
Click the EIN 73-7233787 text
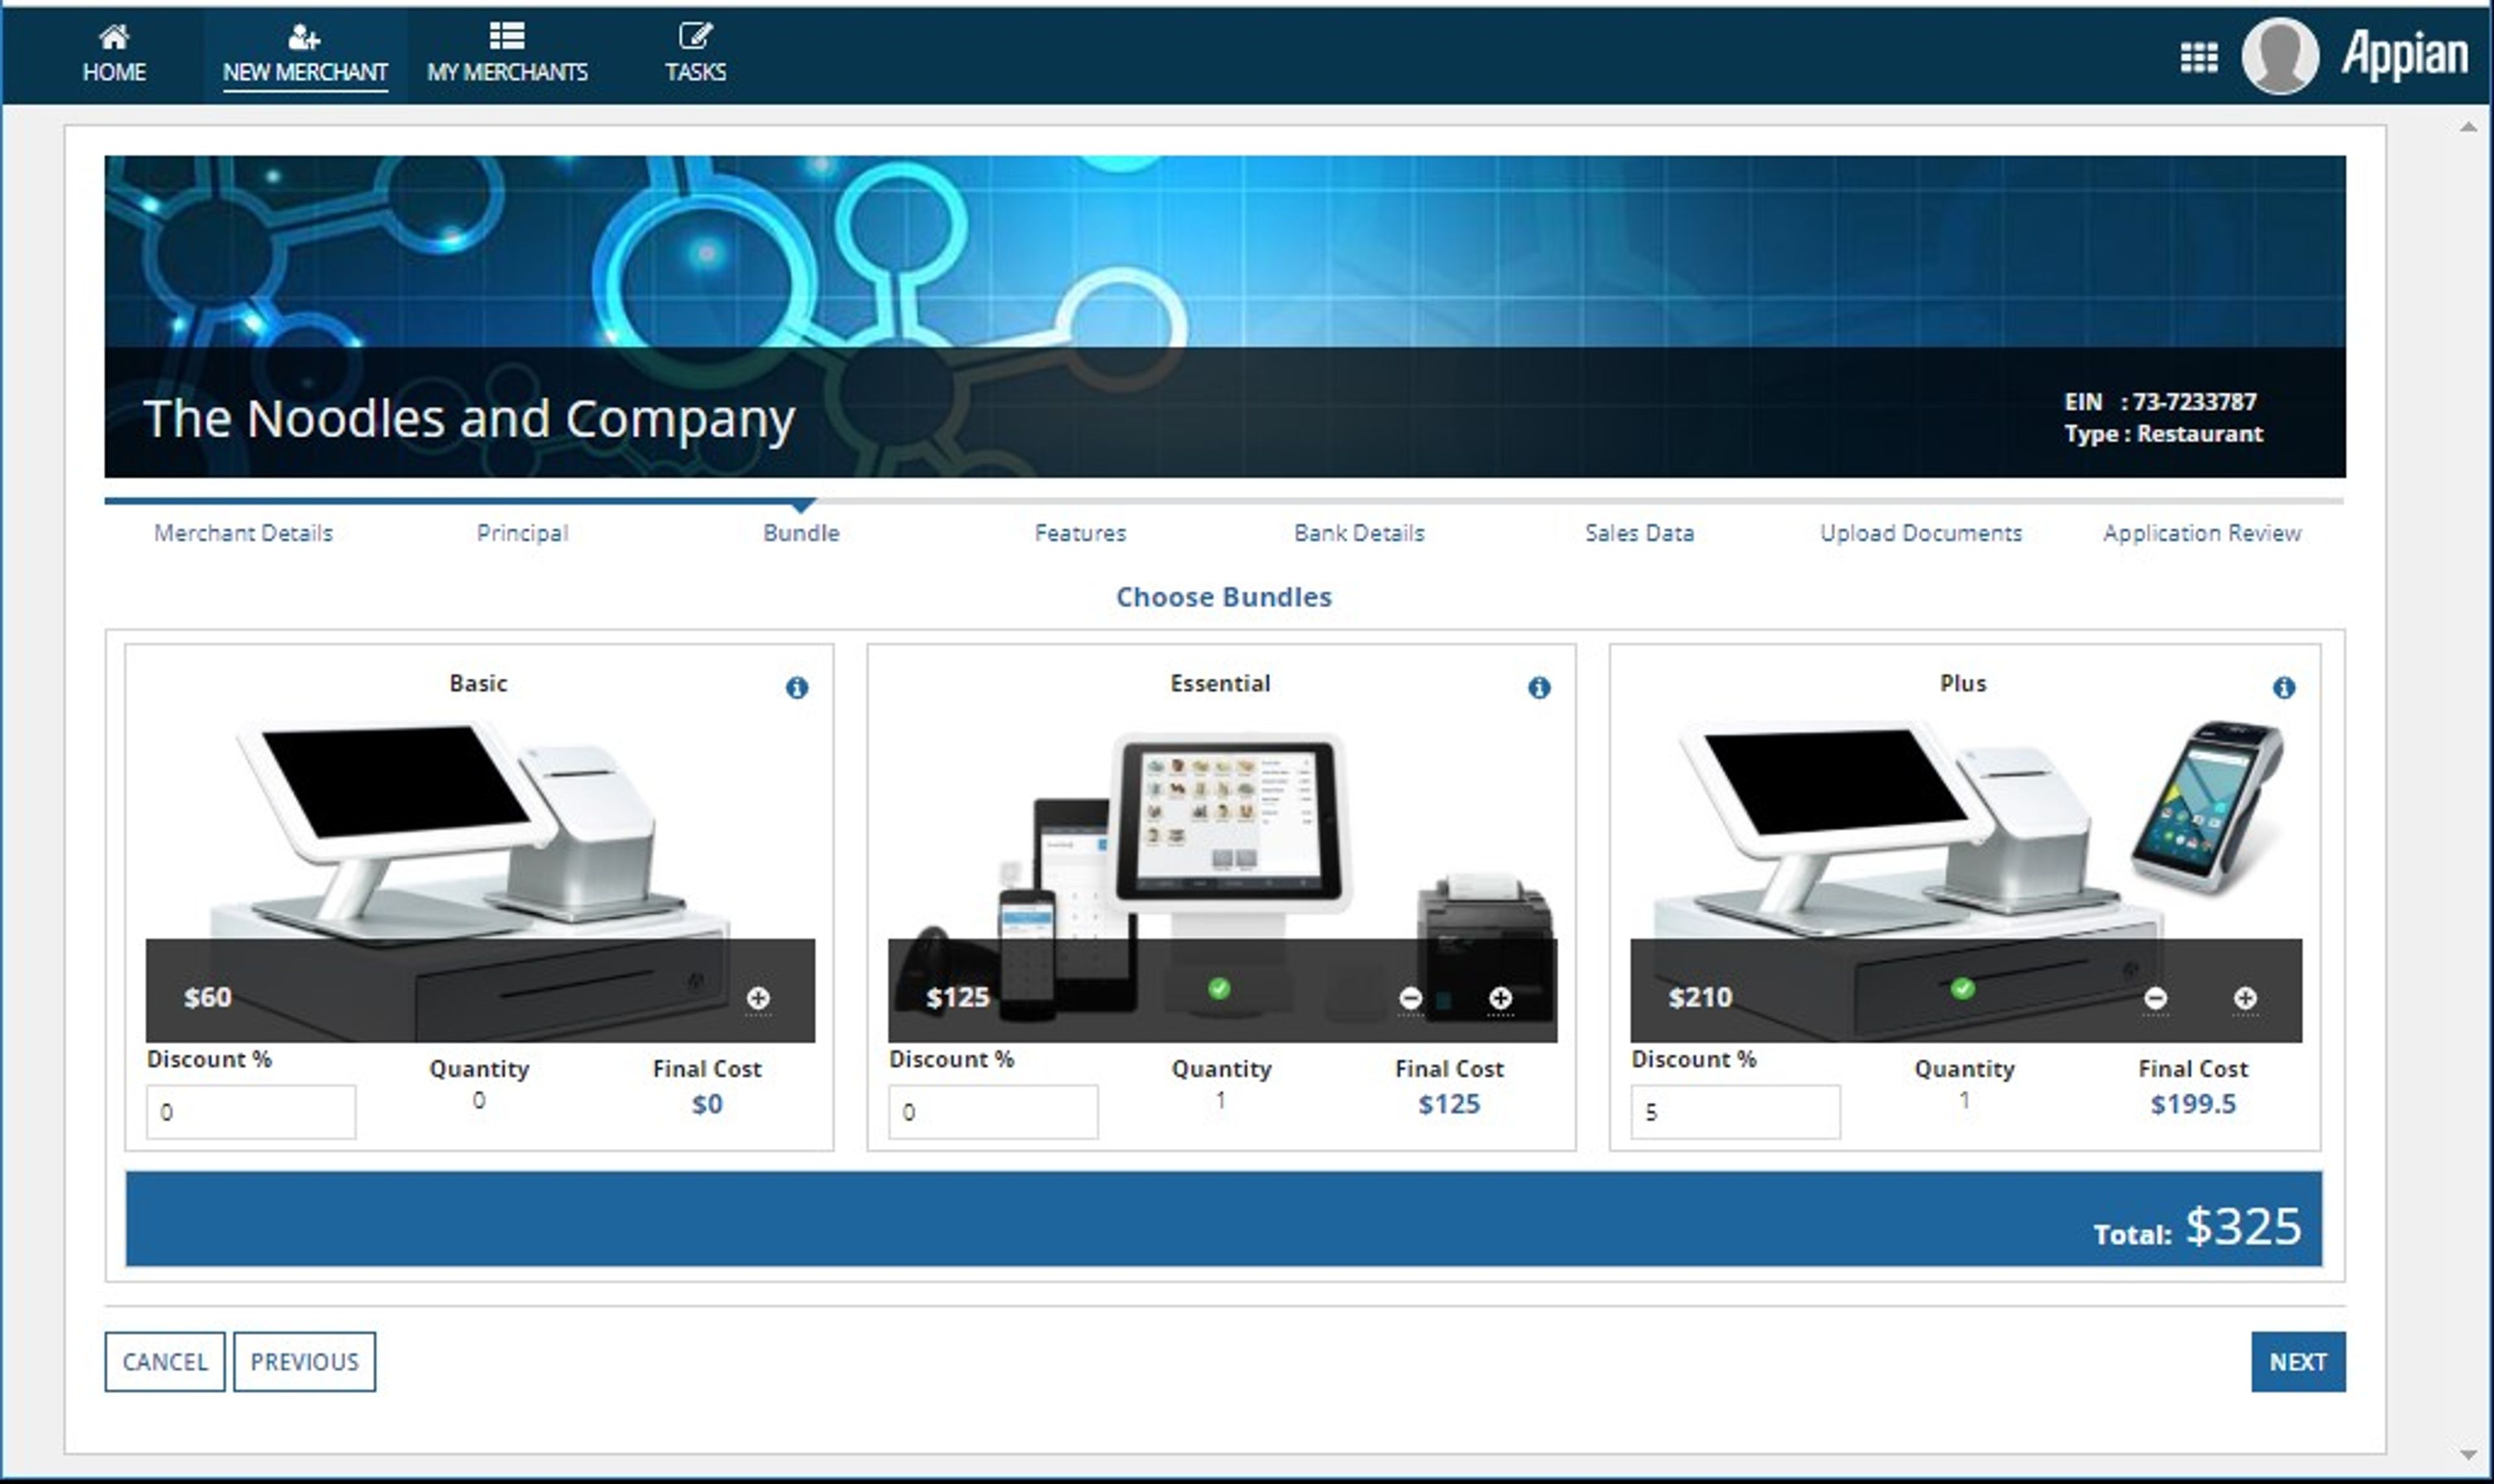pos(2160,402)
